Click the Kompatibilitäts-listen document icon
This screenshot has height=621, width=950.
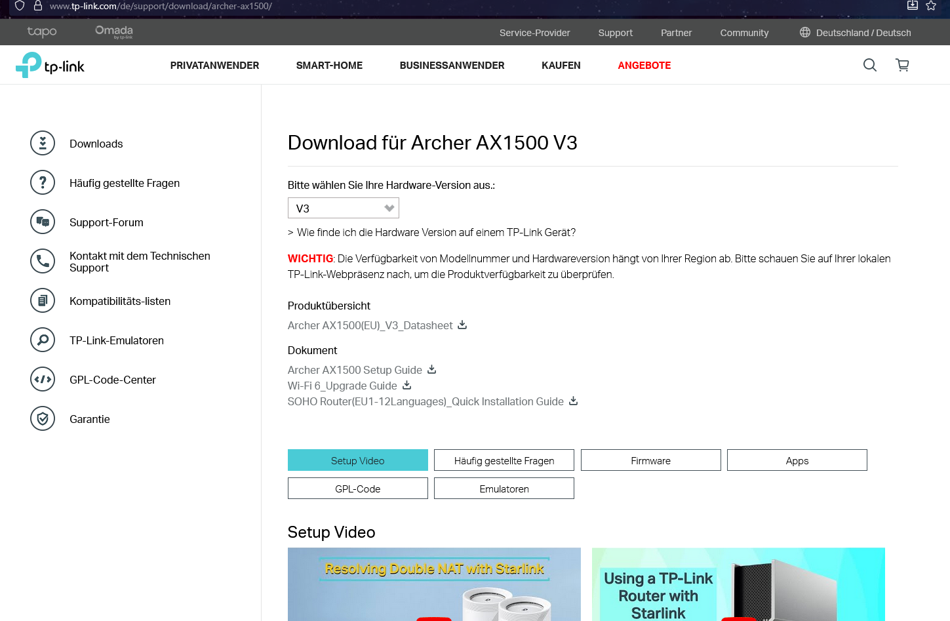click(x=43, y=300)
